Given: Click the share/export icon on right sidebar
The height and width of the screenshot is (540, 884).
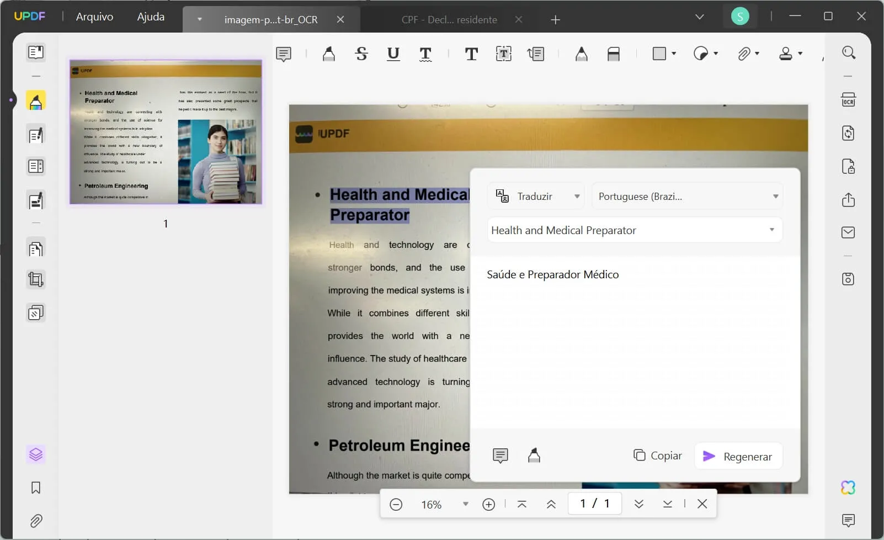Looking at the screenshot, I should click(848, 200).
